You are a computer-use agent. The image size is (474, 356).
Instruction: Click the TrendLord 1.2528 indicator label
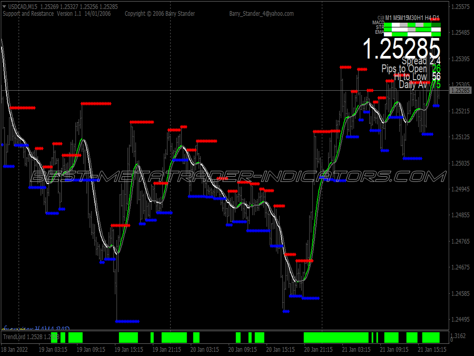30,336
